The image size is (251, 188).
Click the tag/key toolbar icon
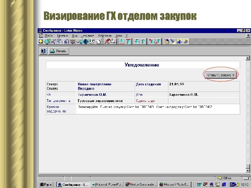coord(173,41)
